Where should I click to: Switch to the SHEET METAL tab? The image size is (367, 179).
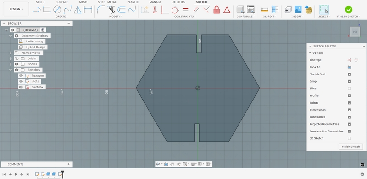[107, 2]
